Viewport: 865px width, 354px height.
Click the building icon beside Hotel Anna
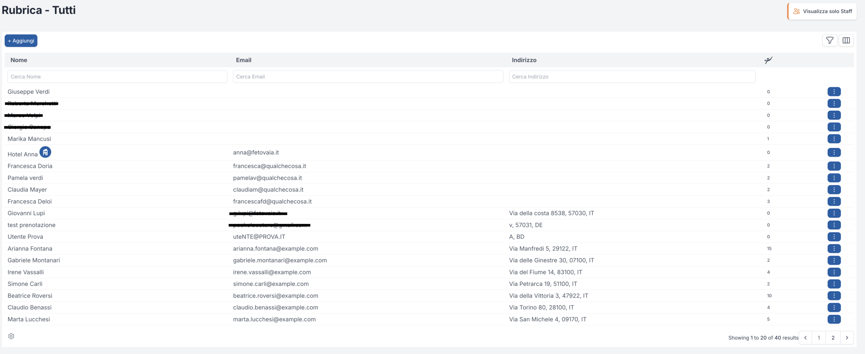coord(45,152)
